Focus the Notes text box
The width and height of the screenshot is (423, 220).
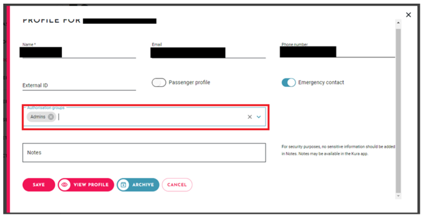click(144, 152)
